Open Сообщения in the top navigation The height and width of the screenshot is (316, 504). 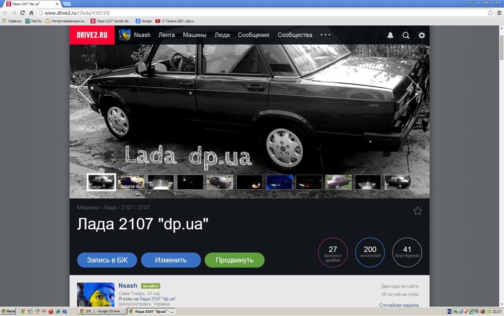[x=253, y=35]
